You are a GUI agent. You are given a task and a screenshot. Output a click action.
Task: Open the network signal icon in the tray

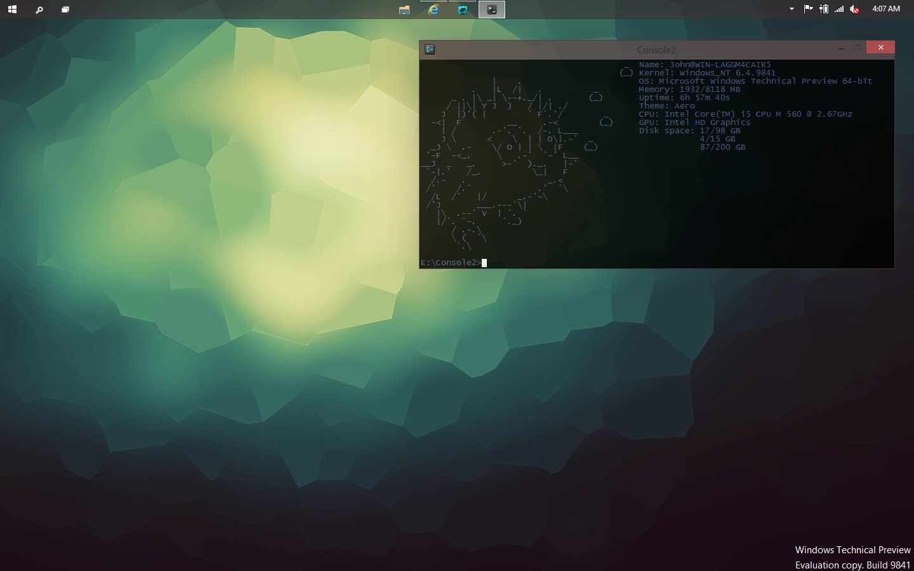[x=839, y=9]
